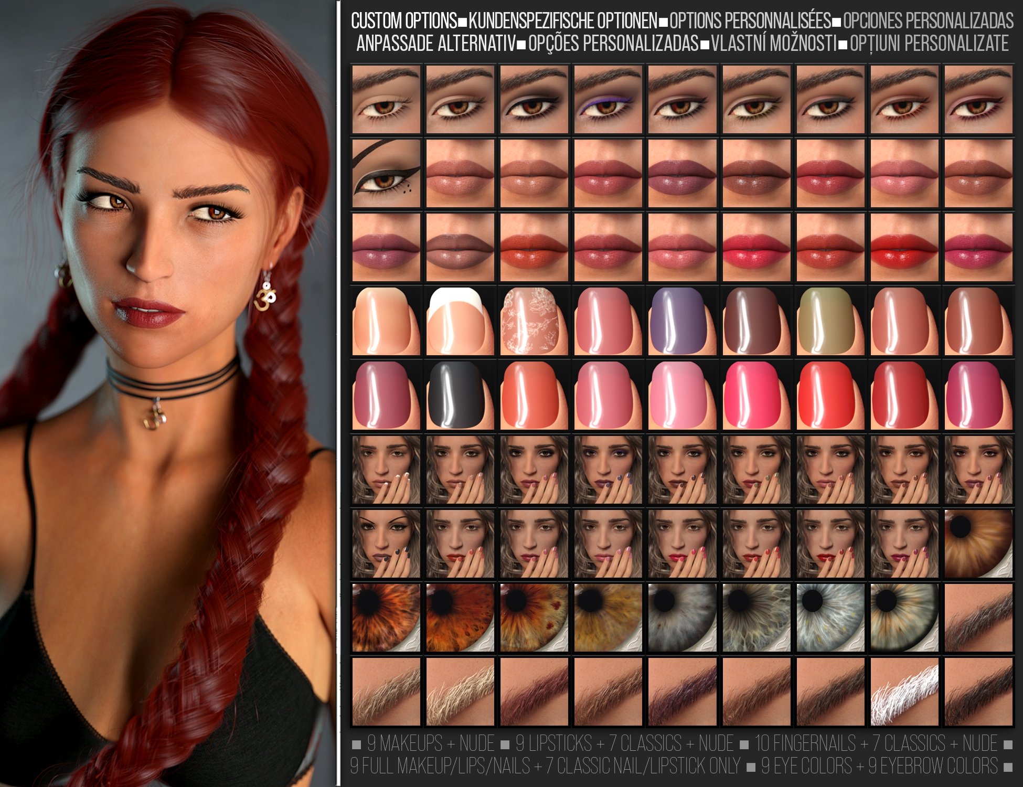Select the purple-tinted eyebrow color thumbnail
Image resolution: width=1023 pixels, height=787 pixels.
pos(682,692)
